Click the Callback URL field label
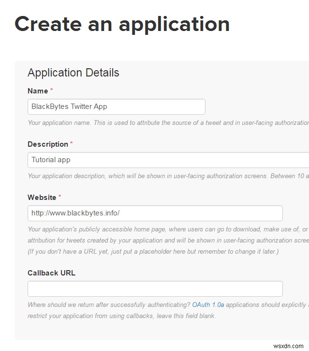 pyautogui.click(x=51, y=273)
